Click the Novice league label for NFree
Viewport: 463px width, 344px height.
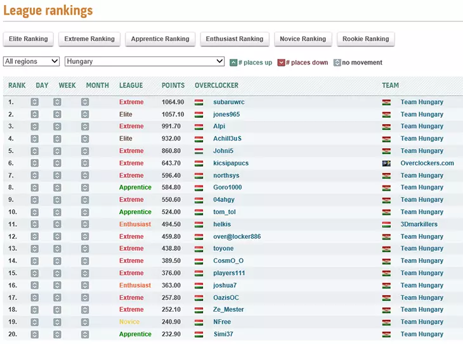point(129,322)
